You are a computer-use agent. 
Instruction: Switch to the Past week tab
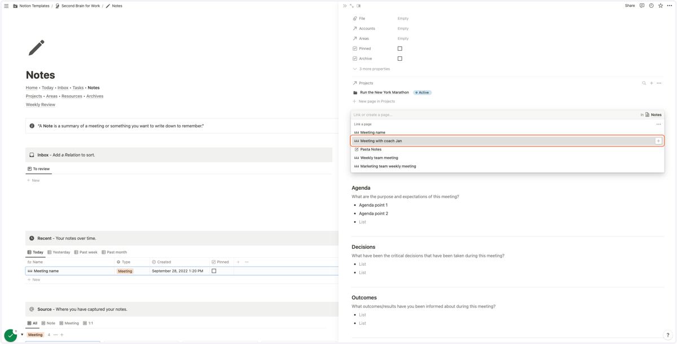(x=86, y=252)
